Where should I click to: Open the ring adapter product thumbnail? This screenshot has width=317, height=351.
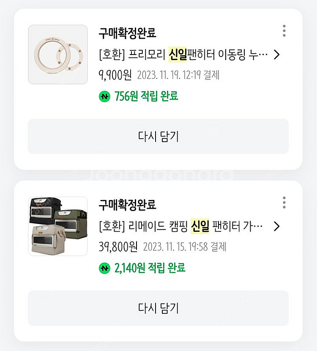click(x=58, y=55)
